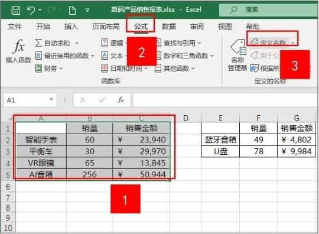The image size is (319, 234).
Task: Click the 查找与引用 button
Action: (178, 43)
